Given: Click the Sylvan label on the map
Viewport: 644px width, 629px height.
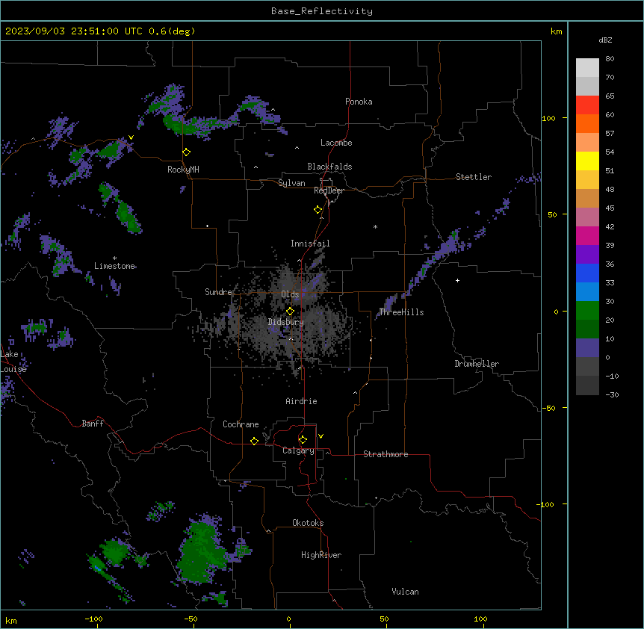Looking at the screenshot, I should click(x=291, y=183).
